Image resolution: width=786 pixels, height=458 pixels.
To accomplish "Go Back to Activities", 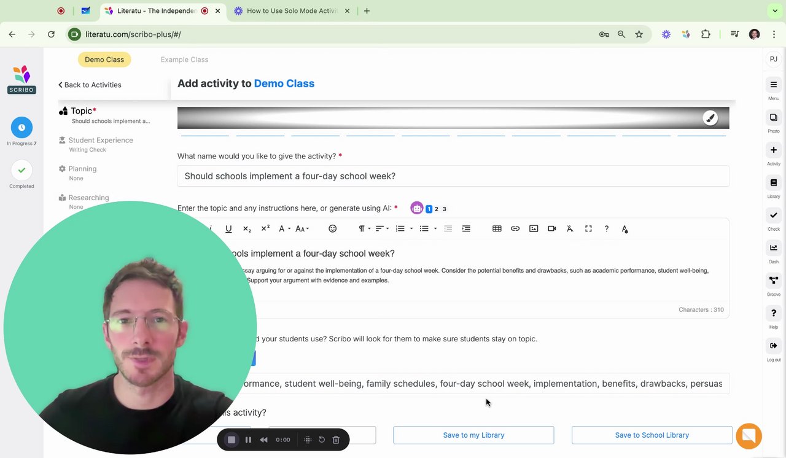I will pos(90,85).
